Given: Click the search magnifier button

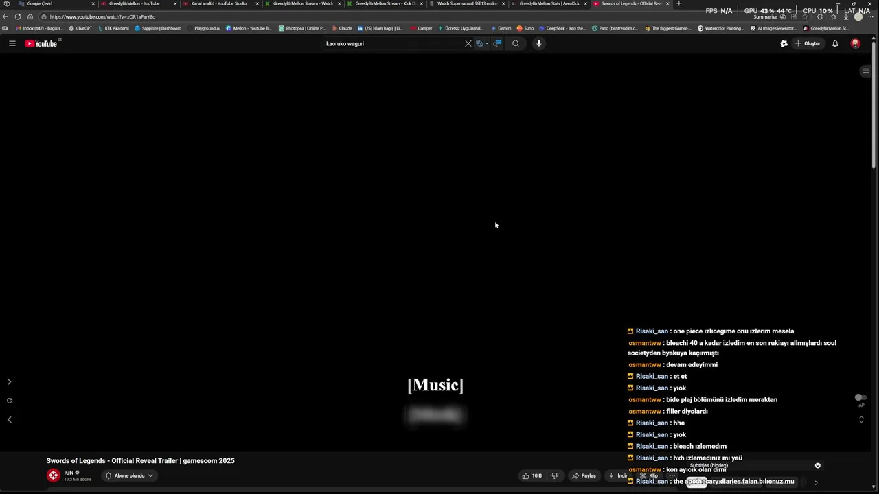Looking at the screenshot, I should pos(516,43).
